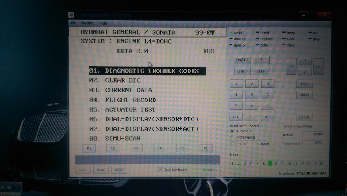This screenshot has height=196, width=347.
Task: Select K Line pin 1
Action: tap(232, 164)
